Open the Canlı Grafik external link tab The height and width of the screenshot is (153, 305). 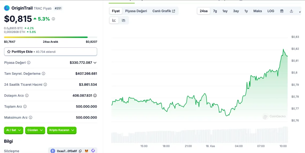tap(163, 11)
